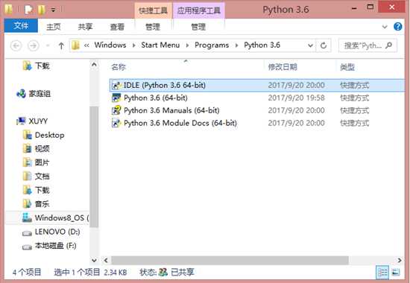The image size is (410, 283).
Task: Expand the arrow after Programs breadcrumb
Action: click(x=236, y=45)
